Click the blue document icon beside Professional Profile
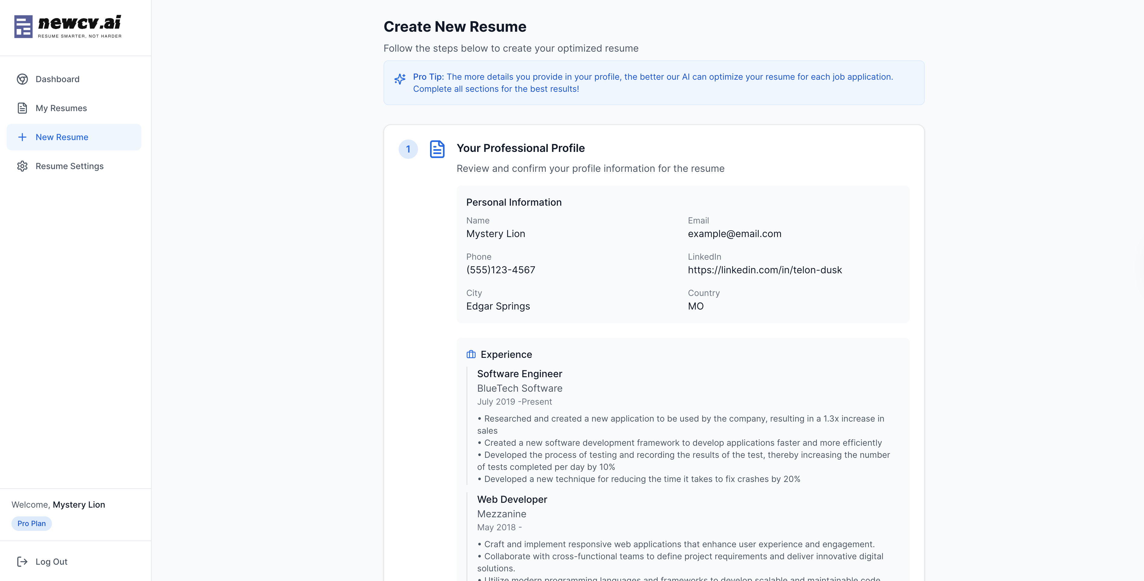This screenshot has width=1144, height=581. point(437,149)
